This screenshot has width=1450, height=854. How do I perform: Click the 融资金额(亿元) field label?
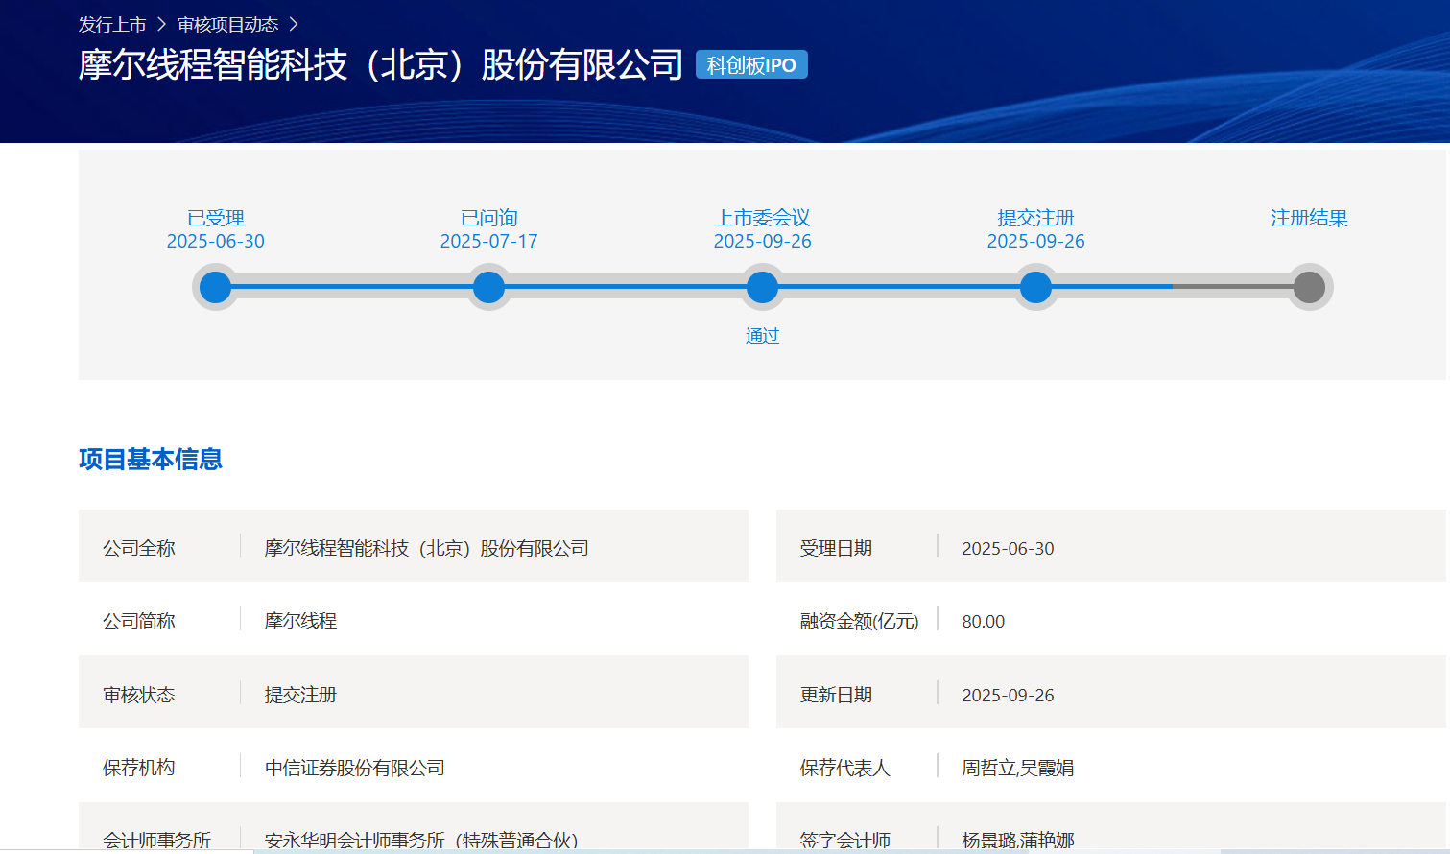click(860, 621)
